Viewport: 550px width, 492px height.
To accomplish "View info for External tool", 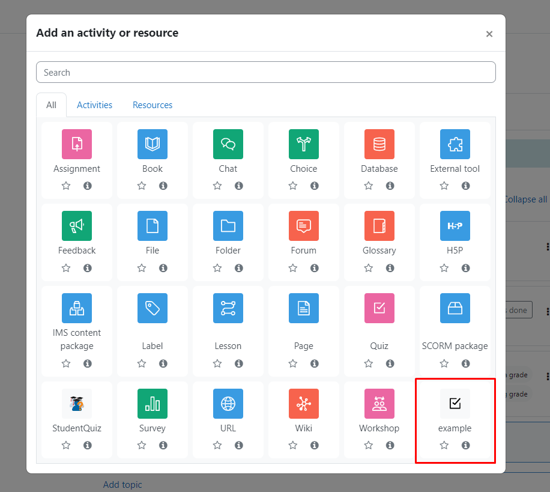I will (x=466, y=186).
